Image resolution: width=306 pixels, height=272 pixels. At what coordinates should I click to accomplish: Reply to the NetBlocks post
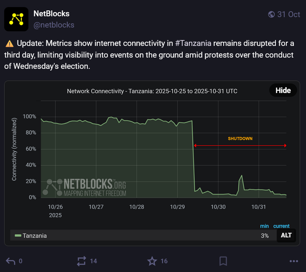10,261
